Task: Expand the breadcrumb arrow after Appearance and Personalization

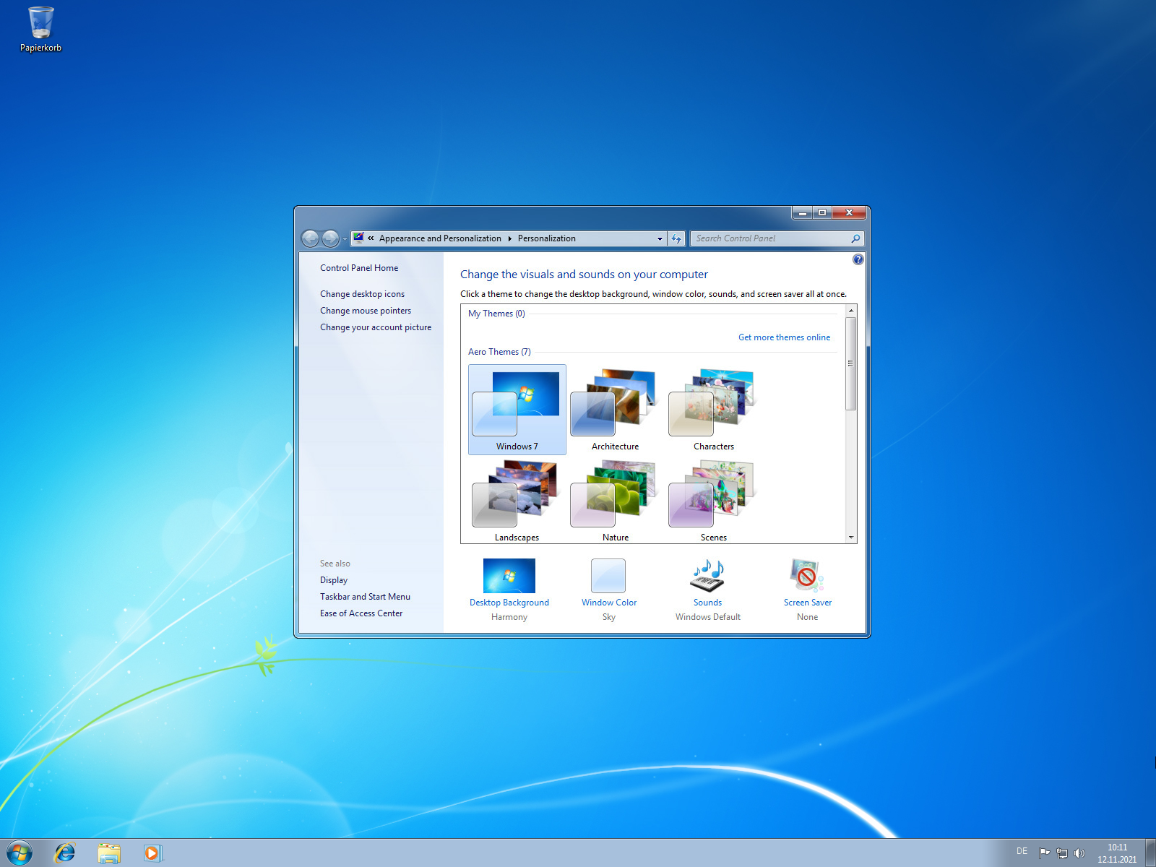Action: (509, 238)
